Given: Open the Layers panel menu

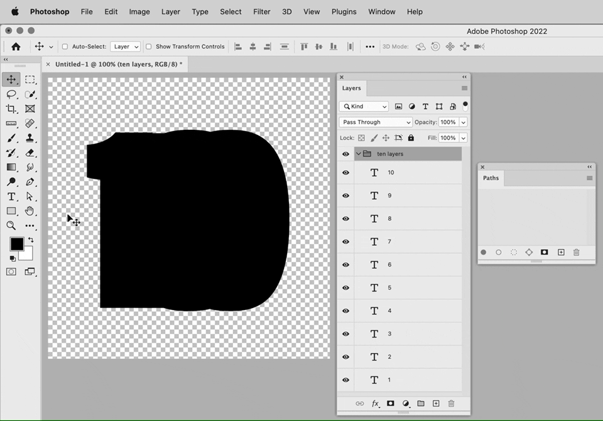Looking at the screenshot, I should coord(464,88).
